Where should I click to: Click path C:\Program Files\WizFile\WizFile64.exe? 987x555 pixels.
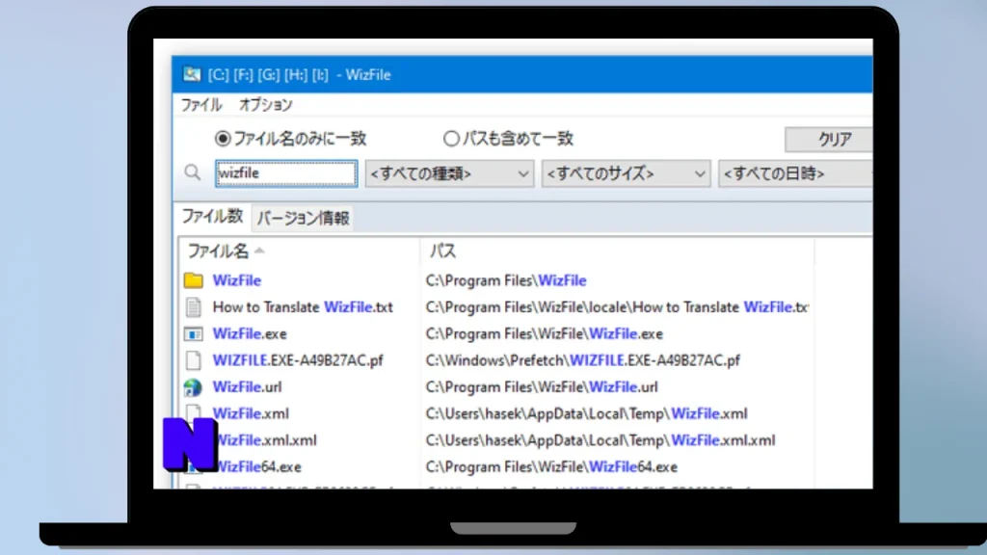551,467
